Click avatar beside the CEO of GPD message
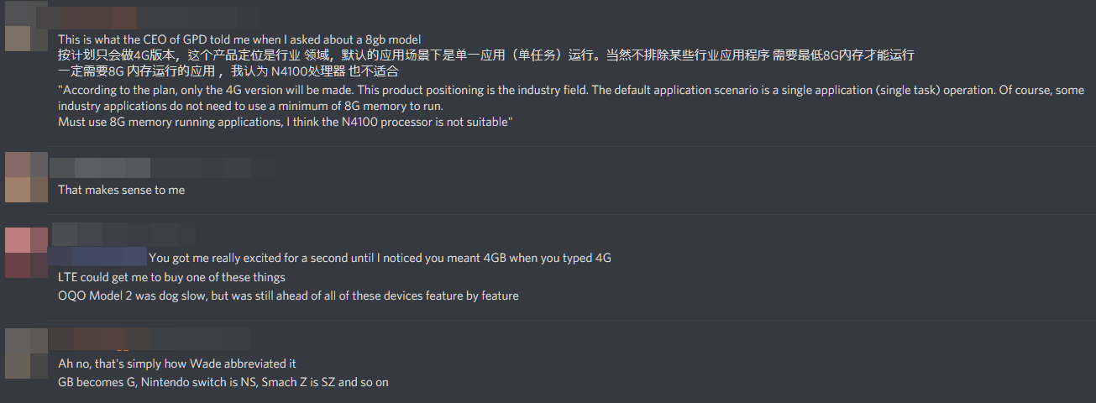 point(26,27)
